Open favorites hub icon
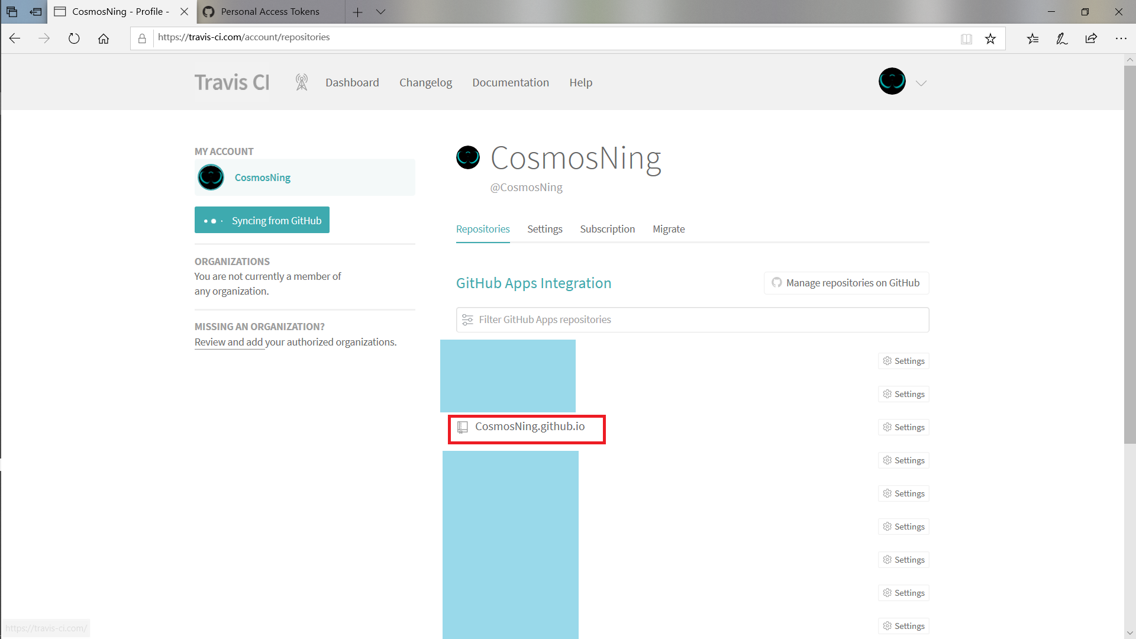1136x639 pixels. coord(1032,38)
